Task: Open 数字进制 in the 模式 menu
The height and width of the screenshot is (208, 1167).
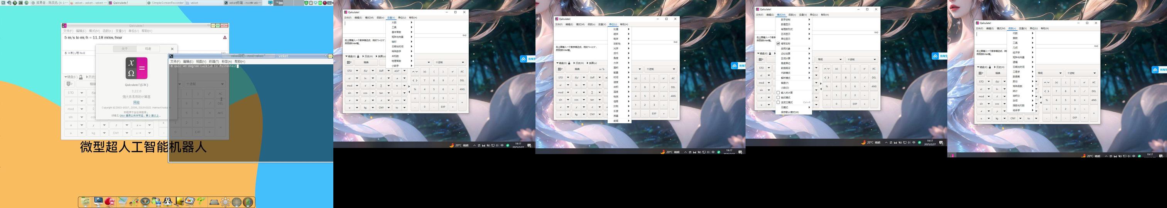Action: [793, 19]
